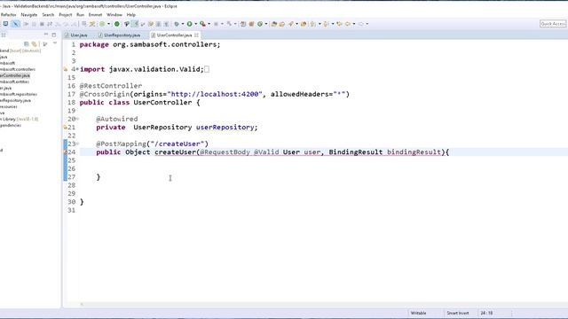Select the JRE System Library [JavaSE-1.8] node
The width and height of the screenshot is (568, 319).
(x=19, y=119)
